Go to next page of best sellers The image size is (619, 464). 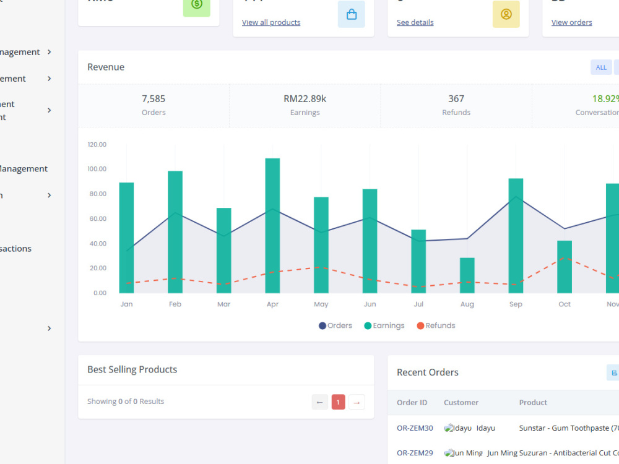point(357,403)
